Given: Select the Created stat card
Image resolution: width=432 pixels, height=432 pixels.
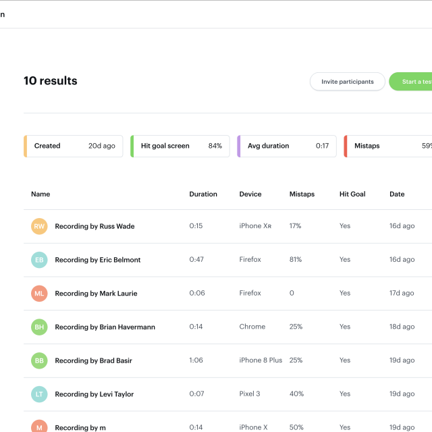Looking at the screenshot, I should pos(74,146).
